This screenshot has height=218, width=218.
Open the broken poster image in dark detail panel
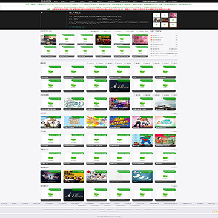53,20
